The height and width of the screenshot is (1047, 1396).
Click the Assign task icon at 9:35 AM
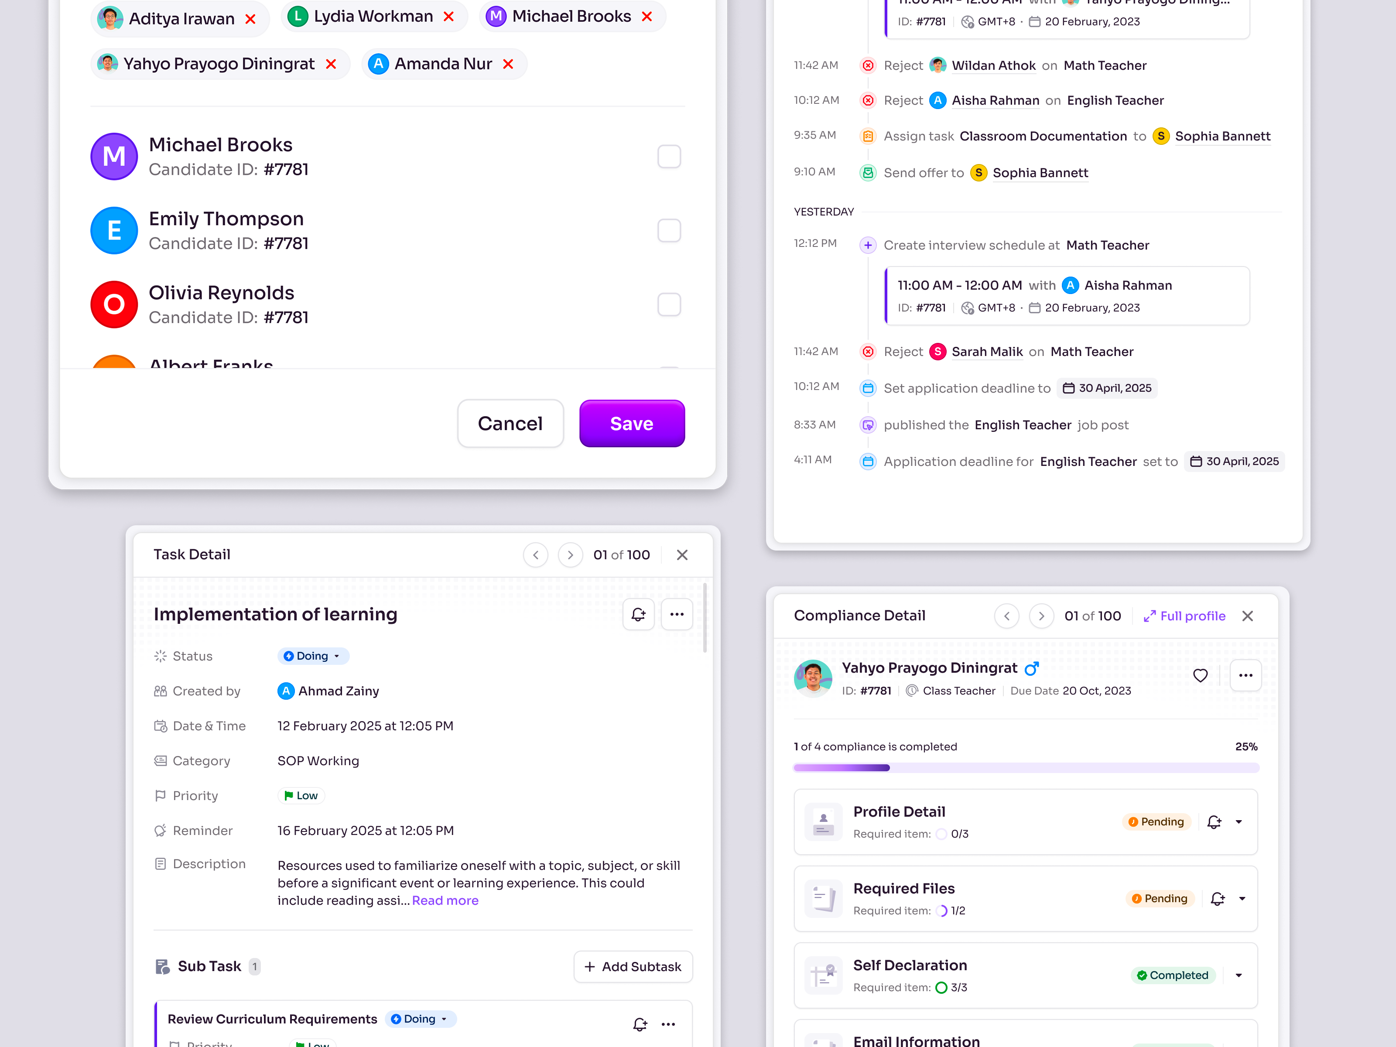(868, 136)
